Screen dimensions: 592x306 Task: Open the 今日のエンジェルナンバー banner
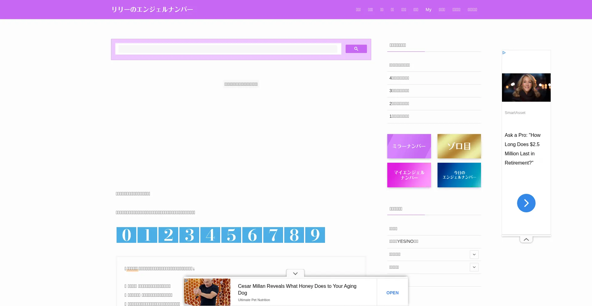pos(459,175)
